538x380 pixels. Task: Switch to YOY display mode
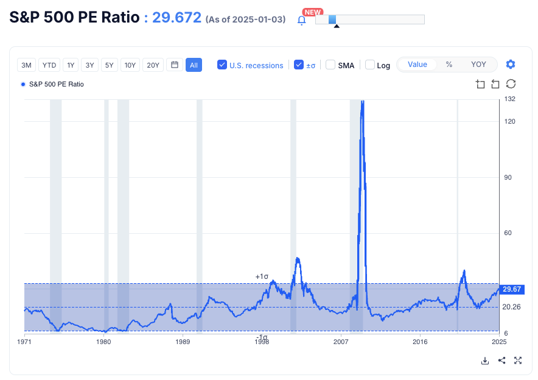[x=478, y=65]
